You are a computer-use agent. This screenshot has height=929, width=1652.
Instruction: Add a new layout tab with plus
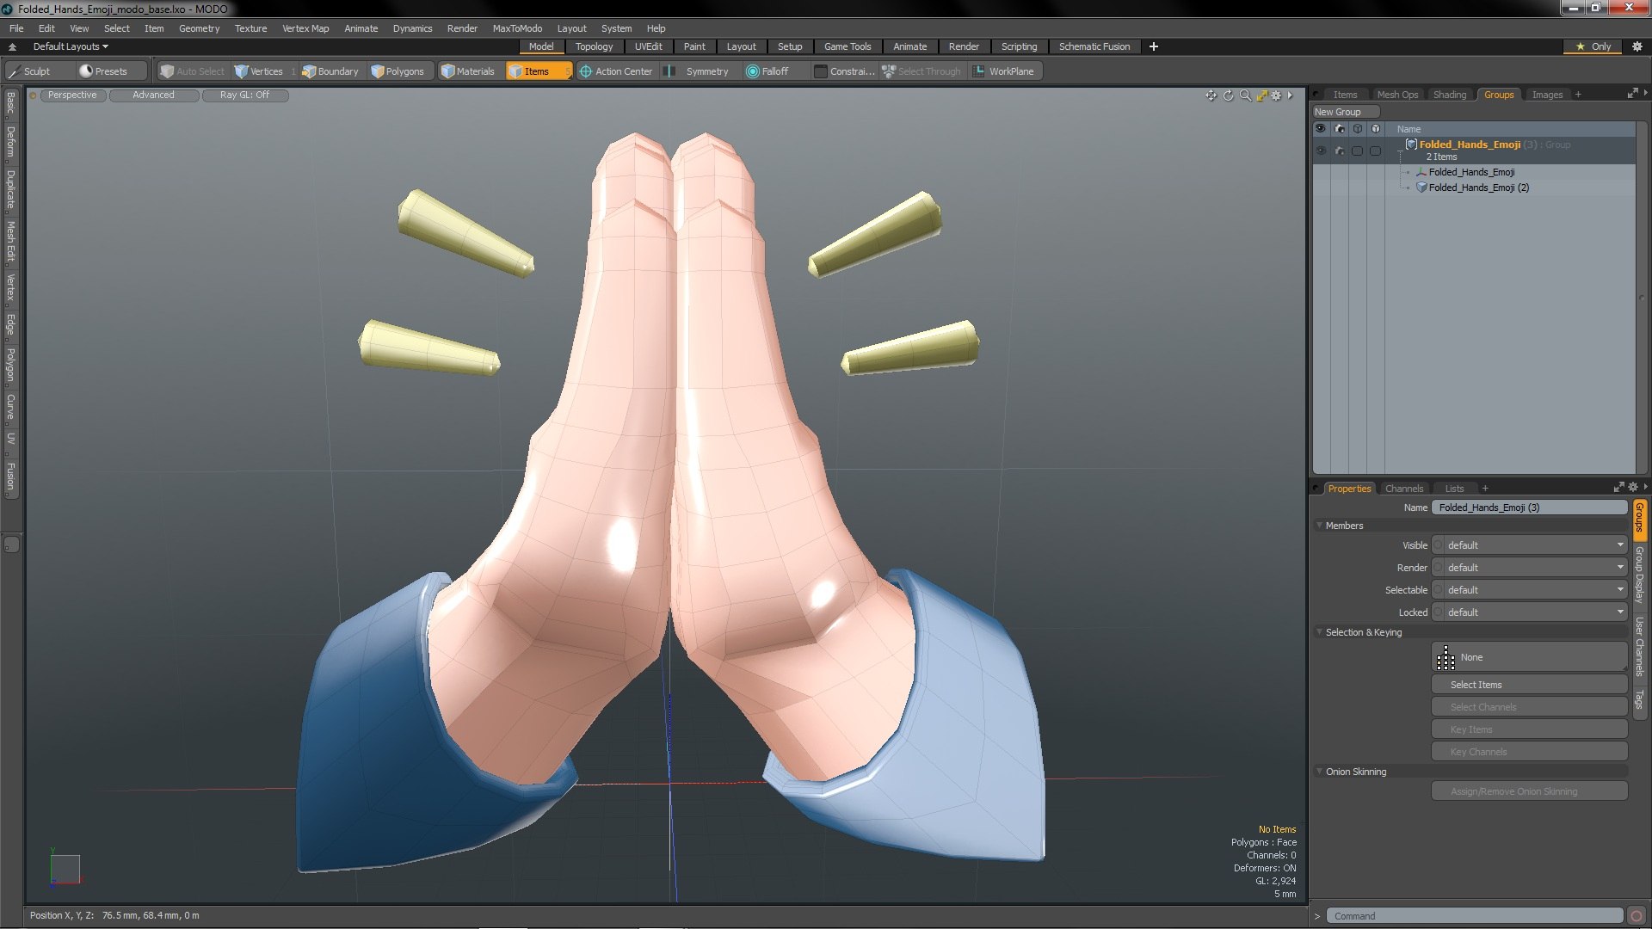(x=1154, y=46)
